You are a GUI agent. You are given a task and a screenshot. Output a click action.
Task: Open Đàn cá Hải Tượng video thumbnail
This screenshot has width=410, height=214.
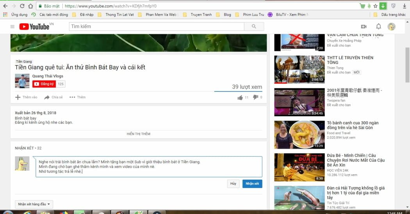click(299, 198)
